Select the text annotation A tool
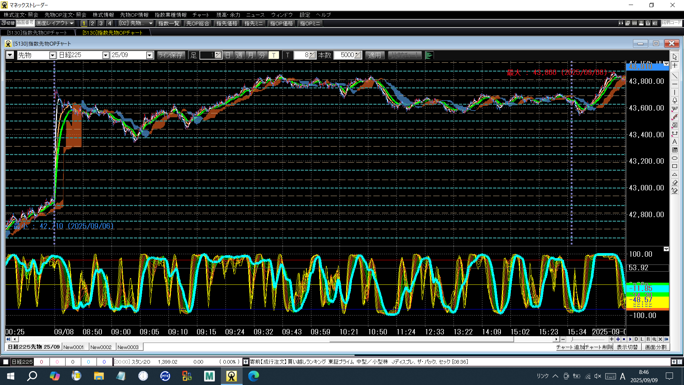This screenshot has height=385, width=684. coord(675,142)
